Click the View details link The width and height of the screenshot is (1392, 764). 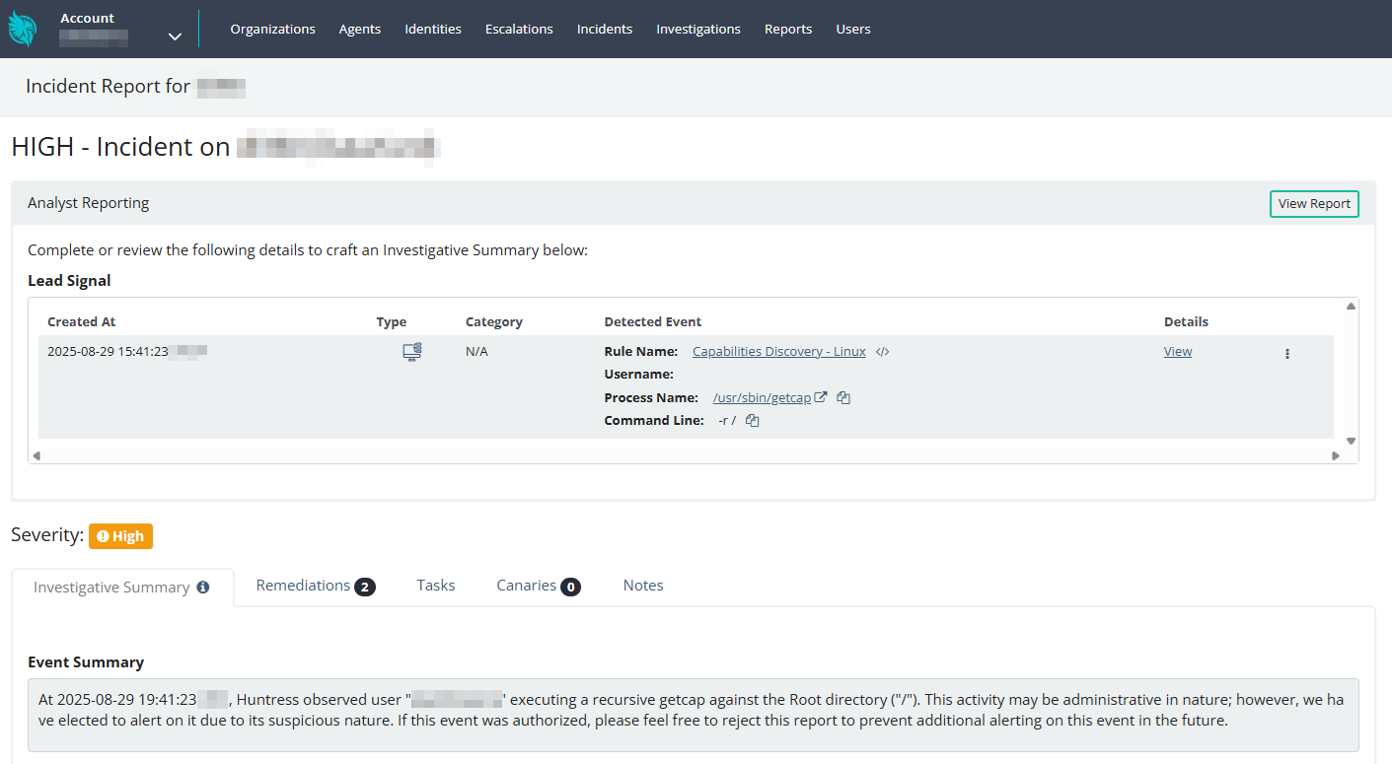(x=1178, y=352)
